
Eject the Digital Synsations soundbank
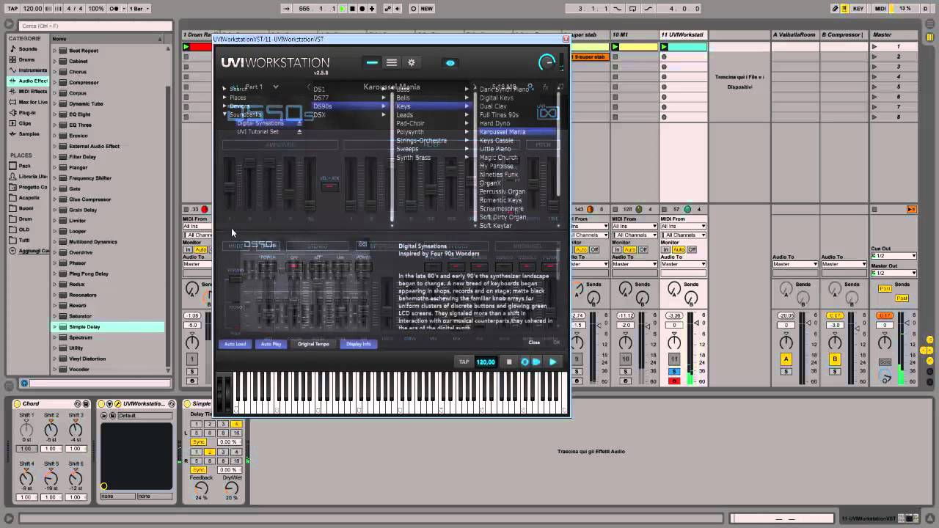[x=299, y=123]
